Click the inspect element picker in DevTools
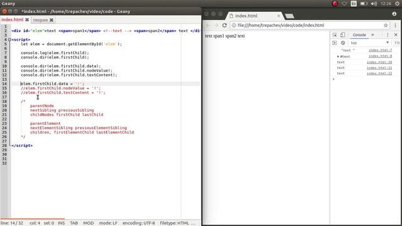 (x=335, y=35)
